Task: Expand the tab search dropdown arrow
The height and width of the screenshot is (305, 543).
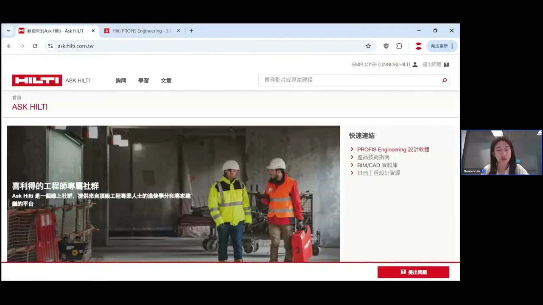Action: coord(8,30)
